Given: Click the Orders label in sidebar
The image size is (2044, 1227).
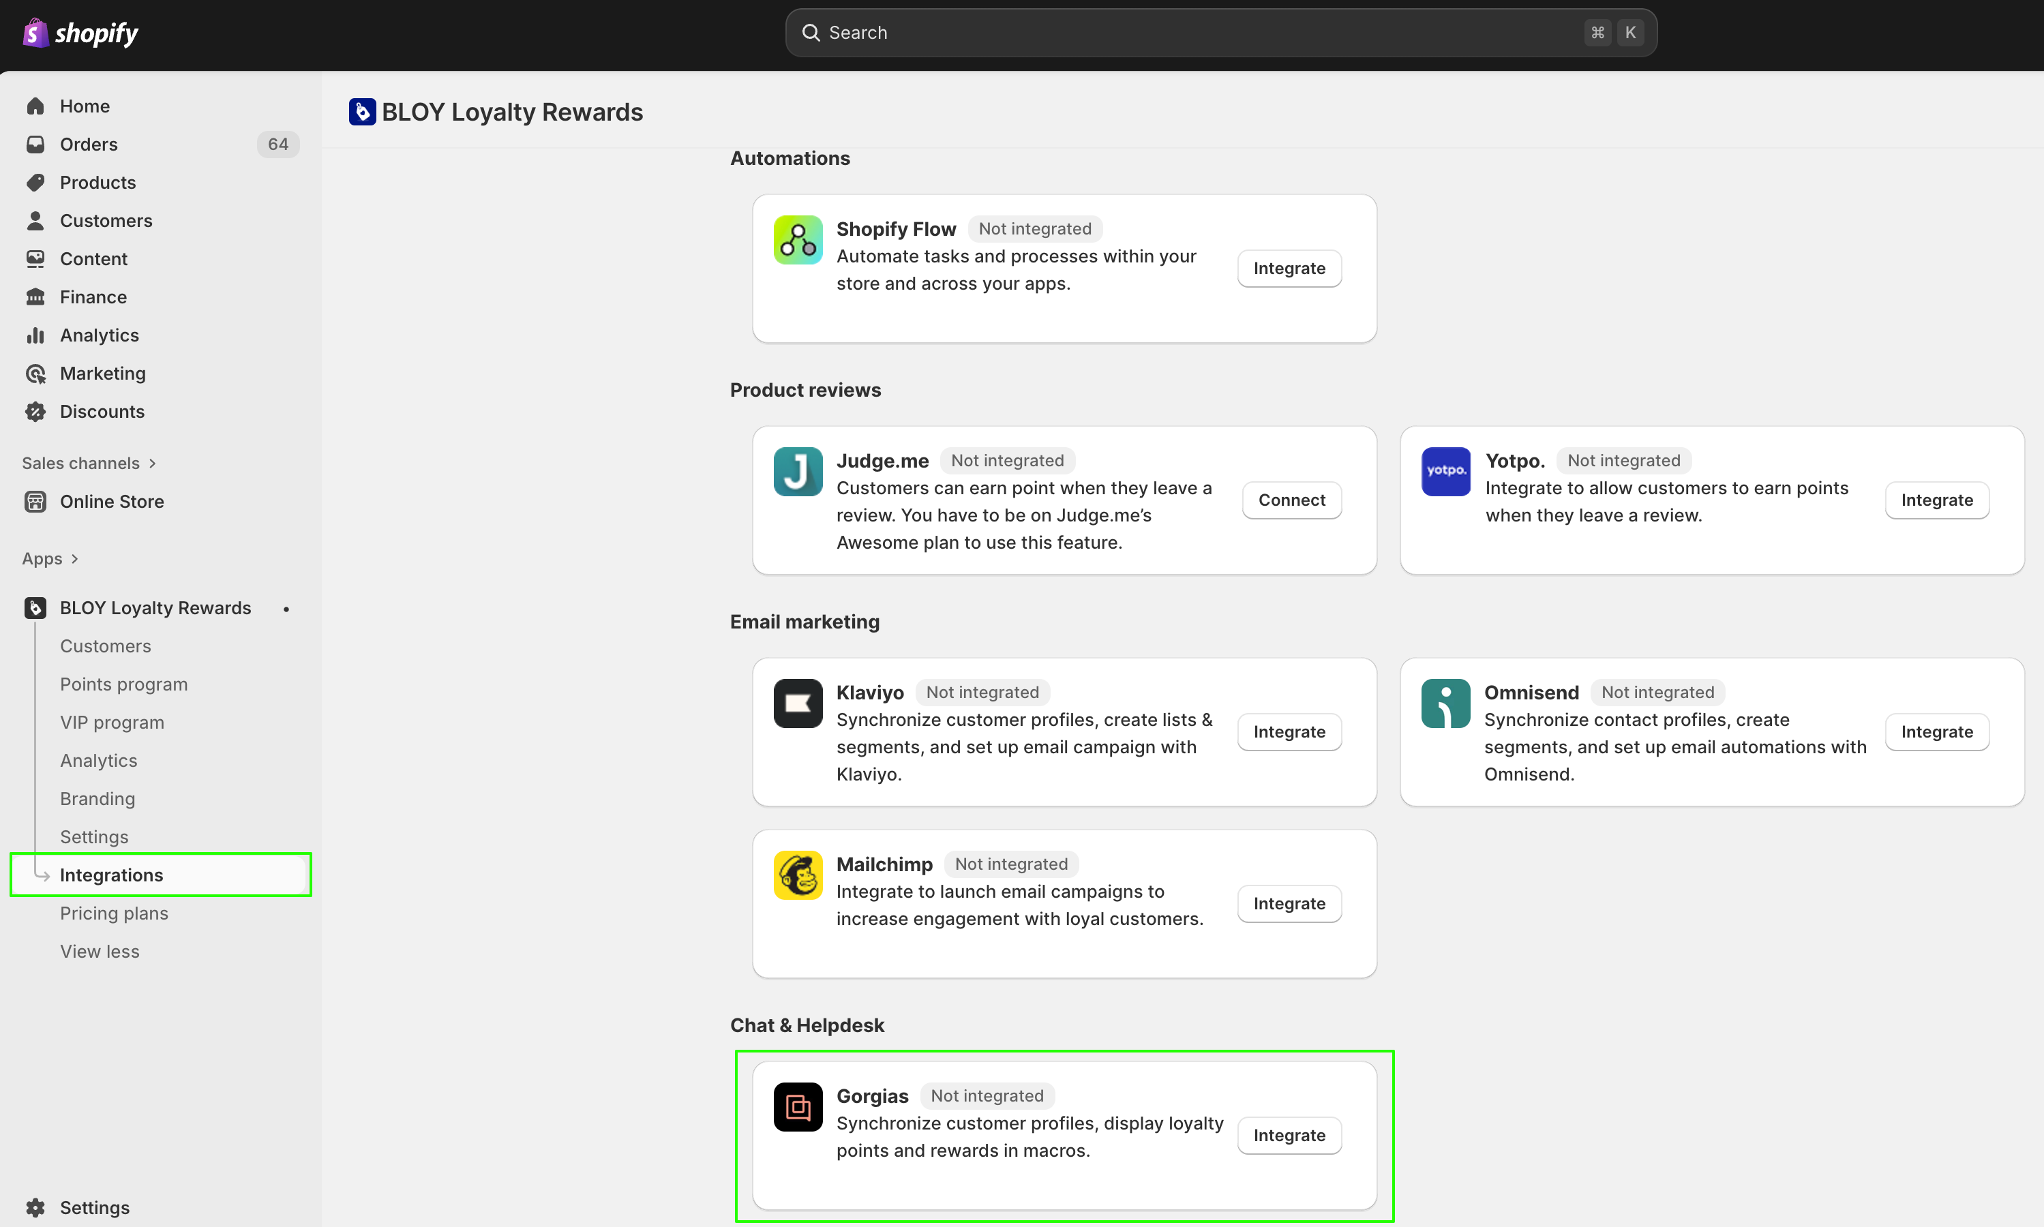Looking at the screenshot, I should (x=89, y=145).
